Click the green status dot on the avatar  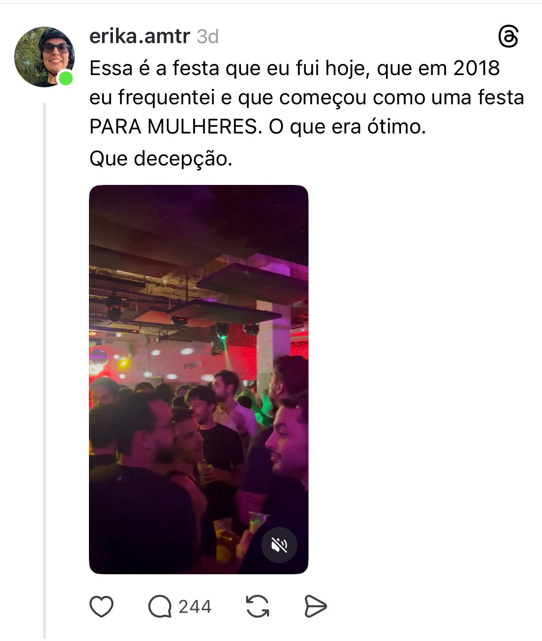point(66,78)
